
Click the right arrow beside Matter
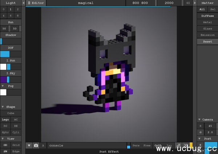[x=195, y=3]
